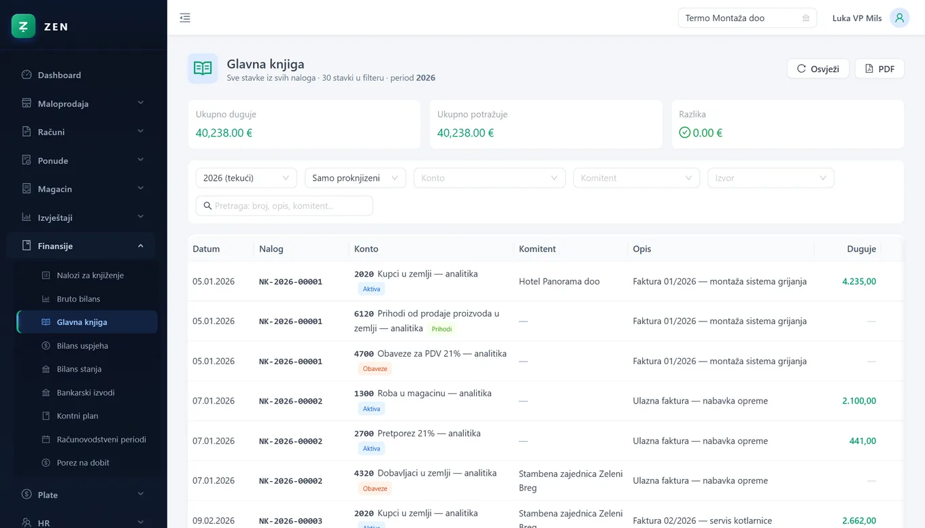Click the bank icon beside Bilans stanja
The width and height of the screenshot is (925, 528).
click(x=46, y=369)
